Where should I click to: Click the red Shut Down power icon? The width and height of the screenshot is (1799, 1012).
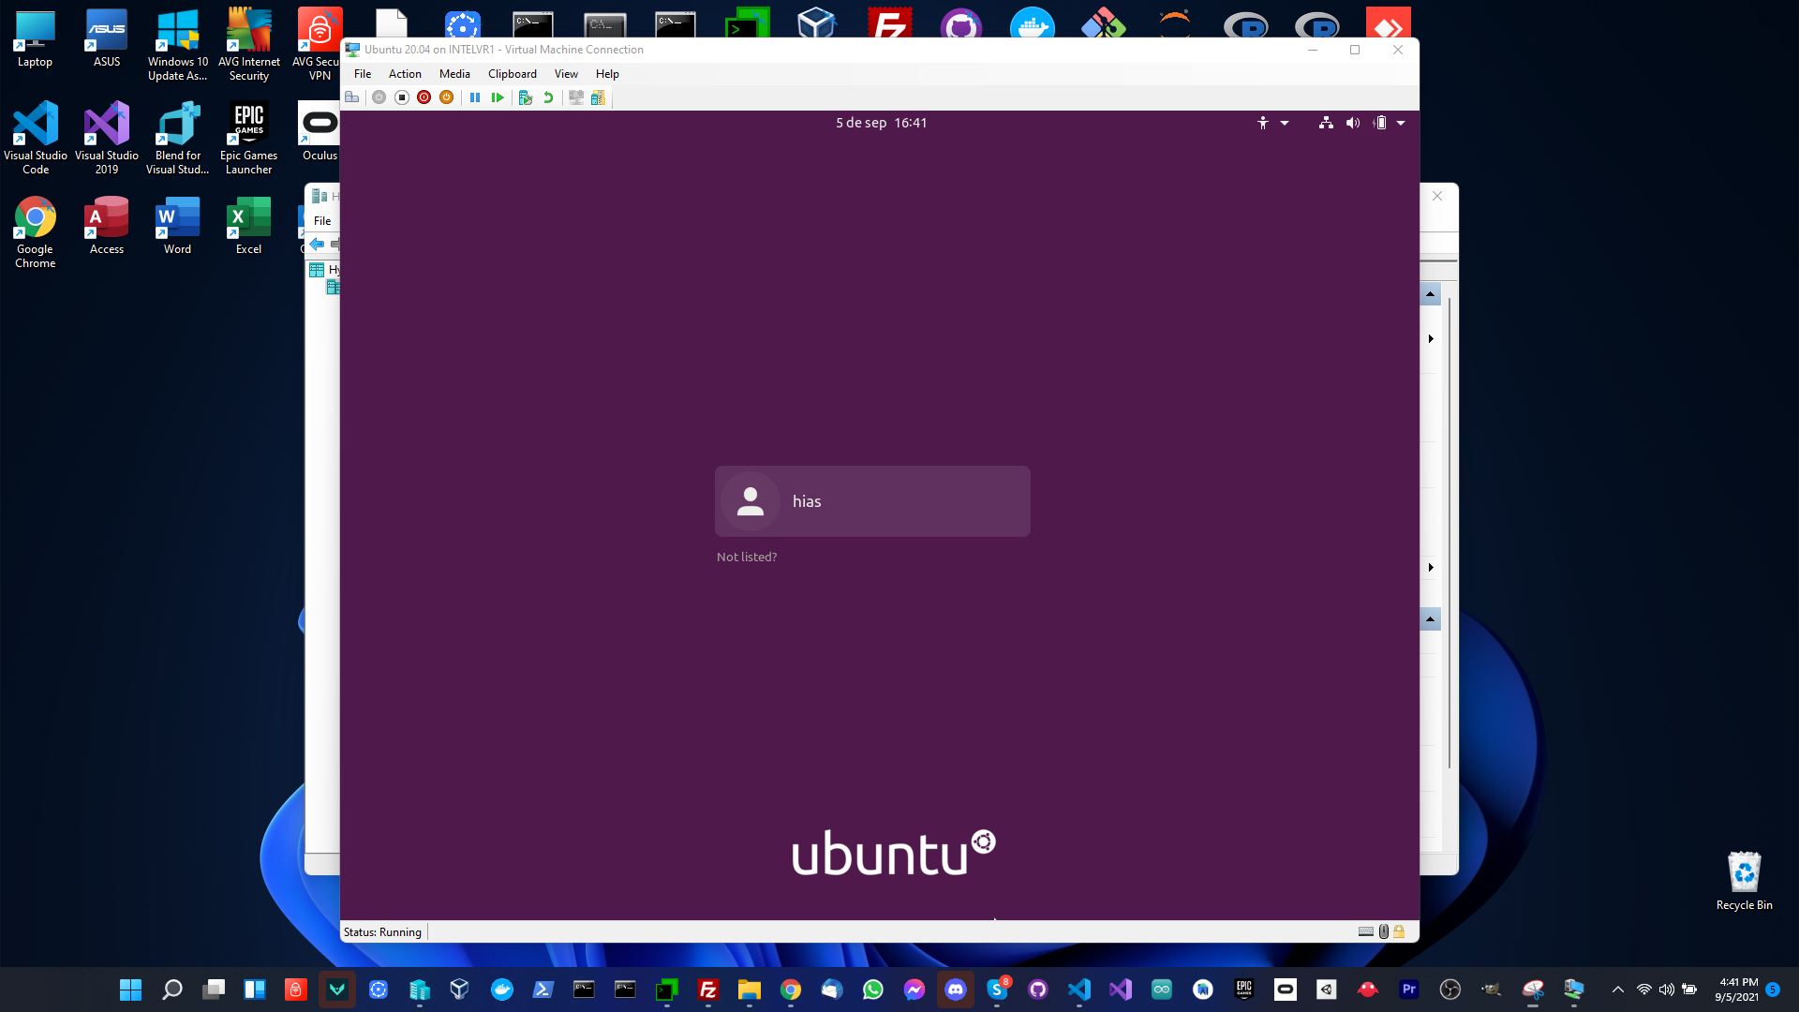pyautogui.click(x=424, y=97)
